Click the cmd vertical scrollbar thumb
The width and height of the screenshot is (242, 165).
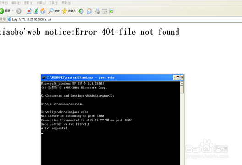coord(182,89)
